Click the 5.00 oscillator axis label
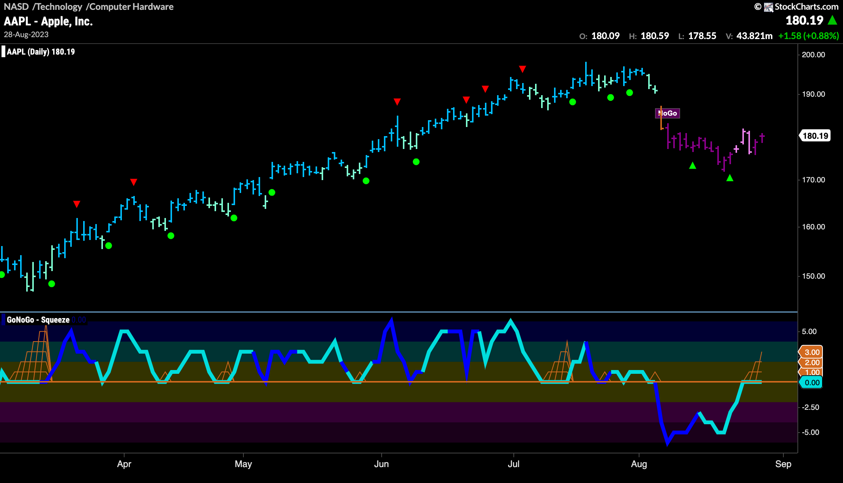This screenshot has height=483, width=843. (x=809, y=331)
